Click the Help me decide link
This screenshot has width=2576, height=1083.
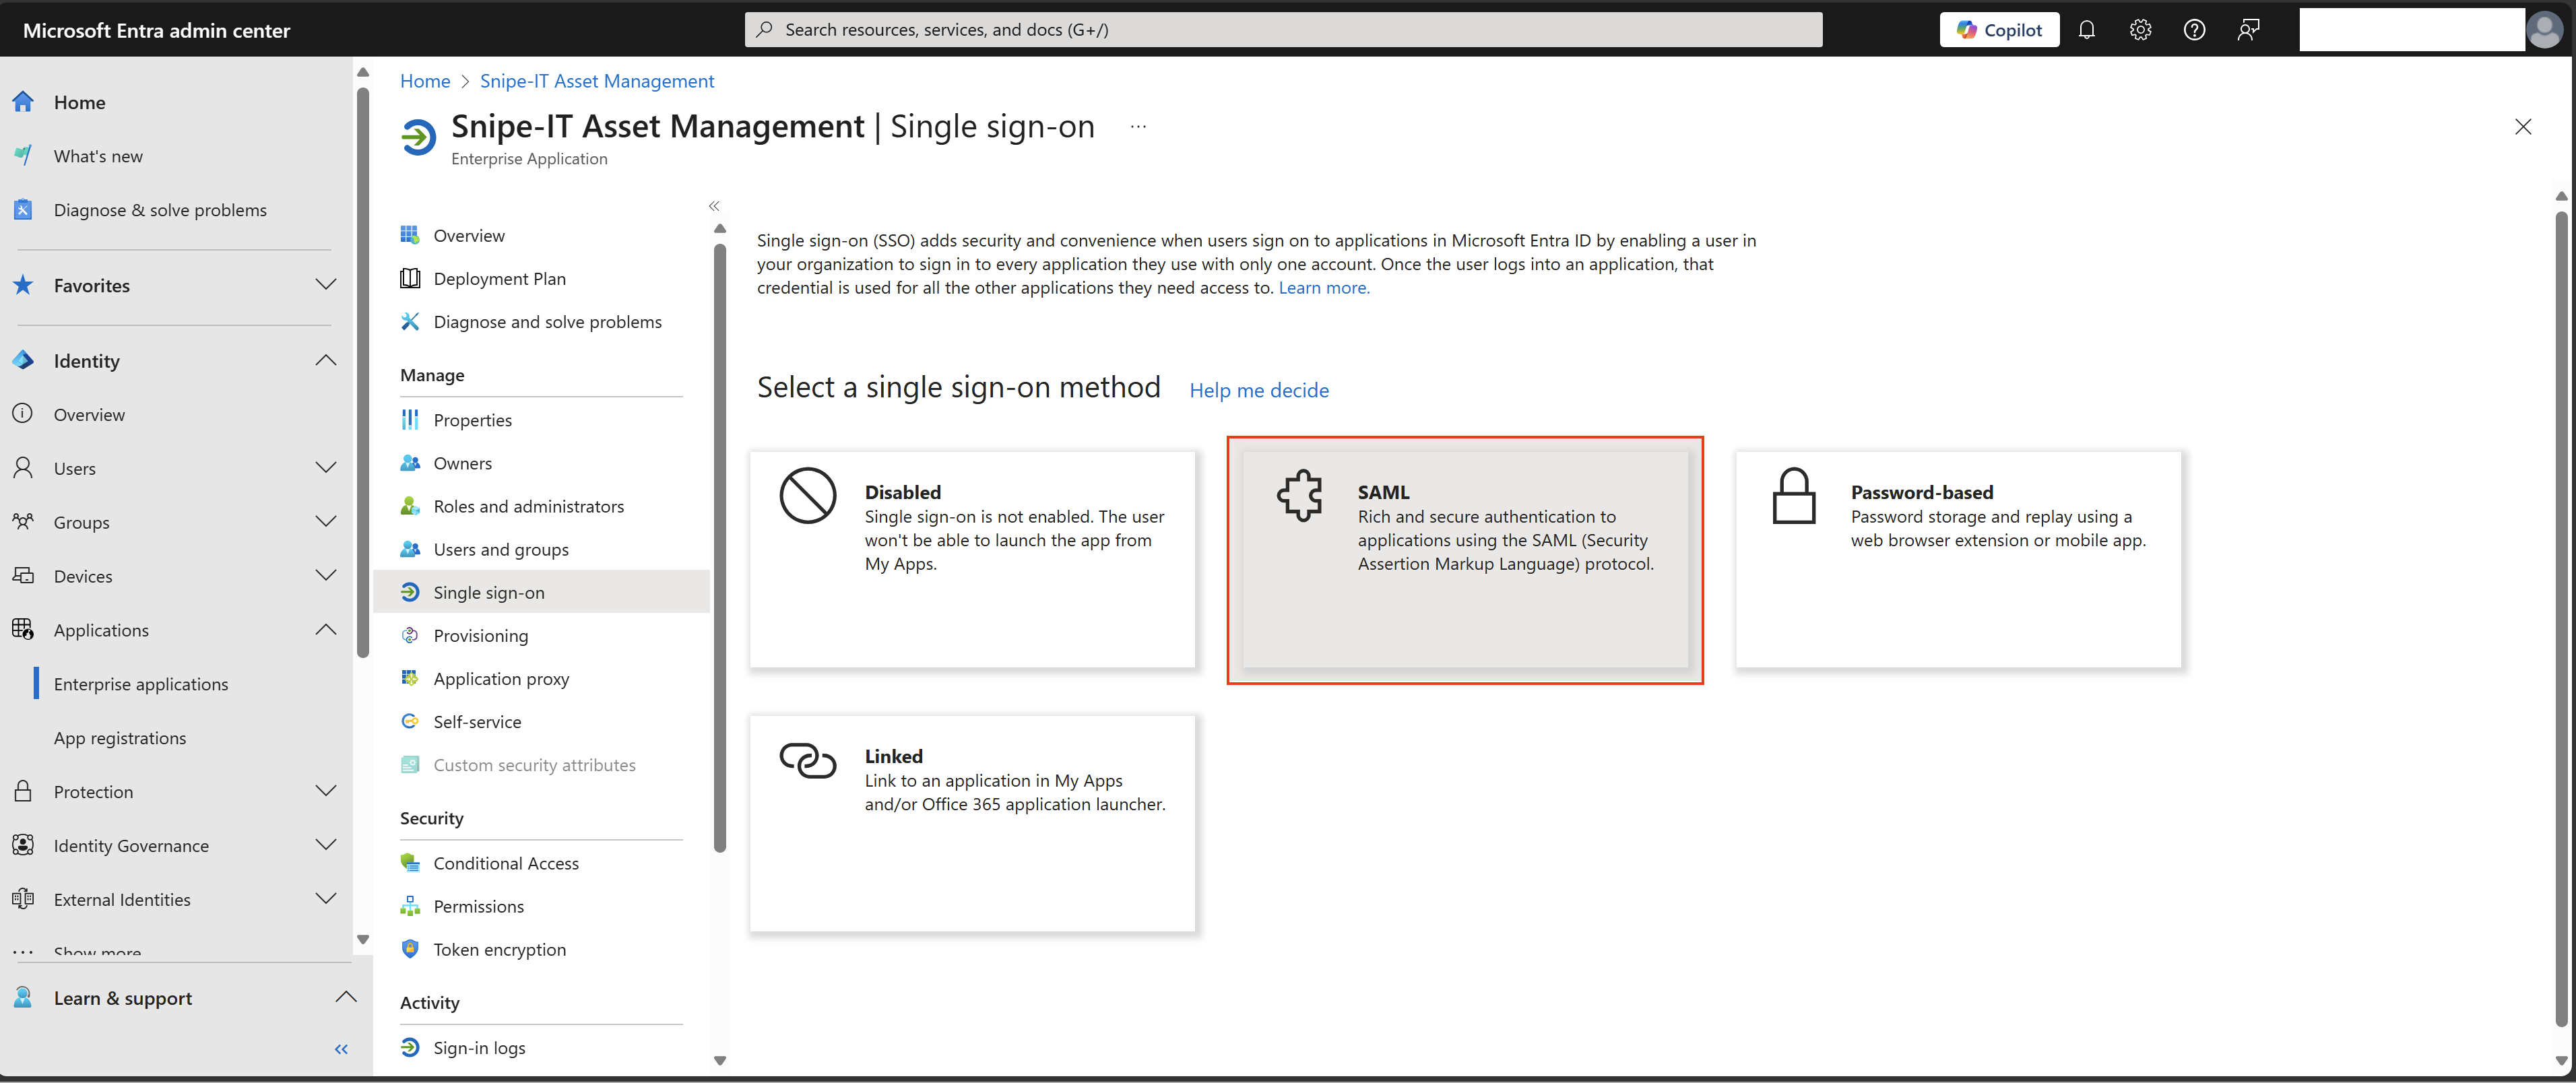pyautogui.click(x=1259, y=391)
